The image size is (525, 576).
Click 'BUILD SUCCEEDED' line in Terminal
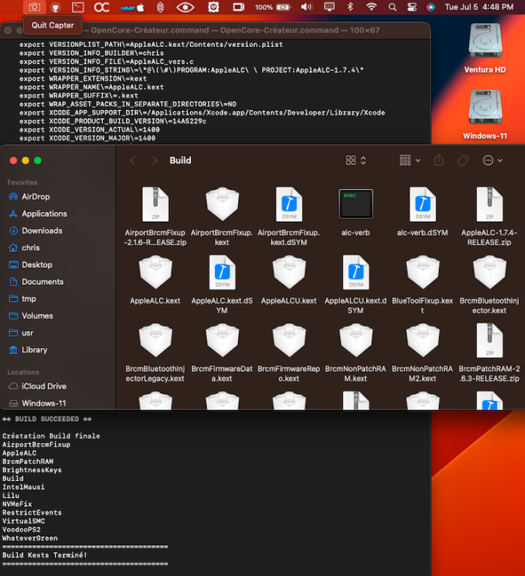pyautogui.click(x=47, y=419)
